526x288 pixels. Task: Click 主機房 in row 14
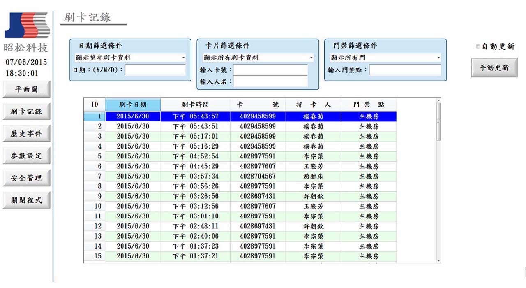pos(369,246)
